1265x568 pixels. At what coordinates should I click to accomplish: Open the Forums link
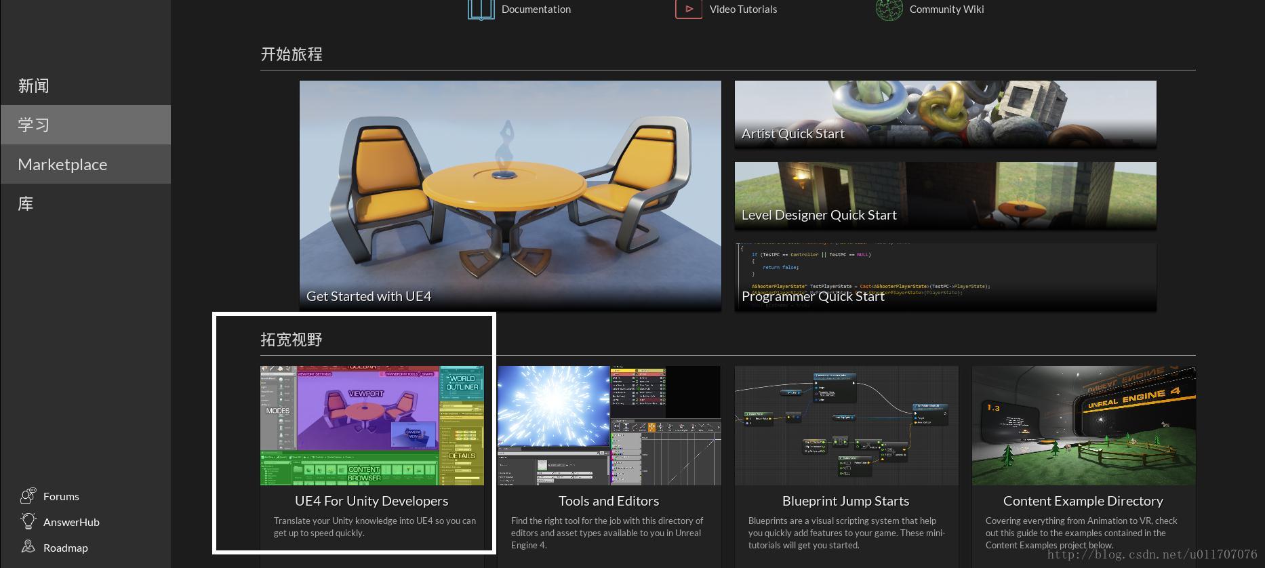click(x=61, y=496)
